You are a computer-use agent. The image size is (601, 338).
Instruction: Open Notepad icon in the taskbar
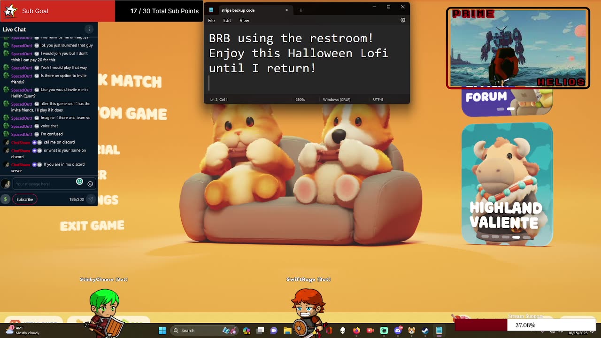[439, 330]
